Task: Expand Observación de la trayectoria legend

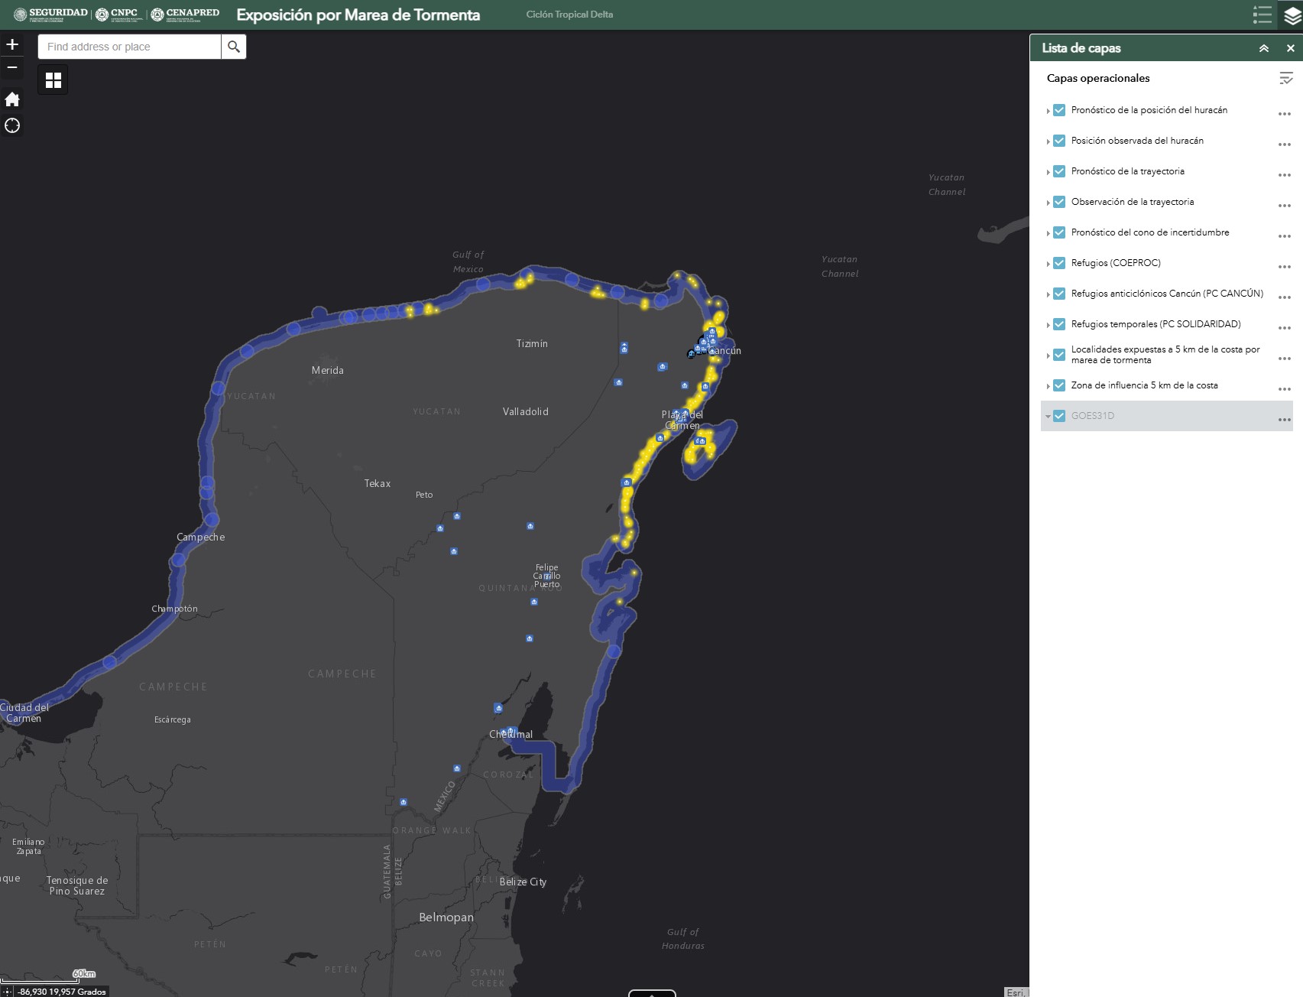Action: point(1048,203)
